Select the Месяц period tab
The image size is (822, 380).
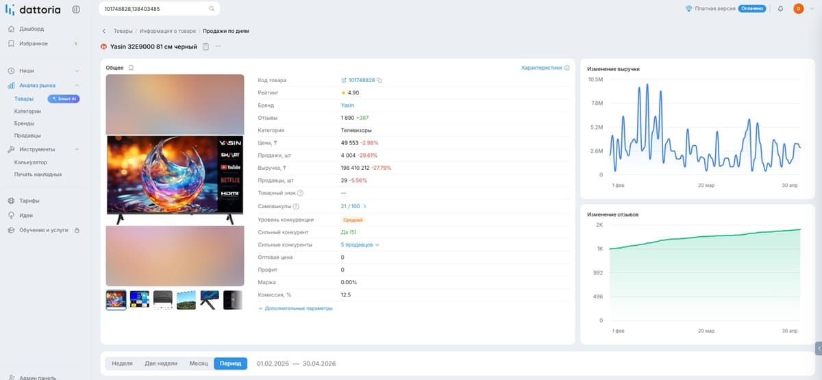click(x=199, y=364)
